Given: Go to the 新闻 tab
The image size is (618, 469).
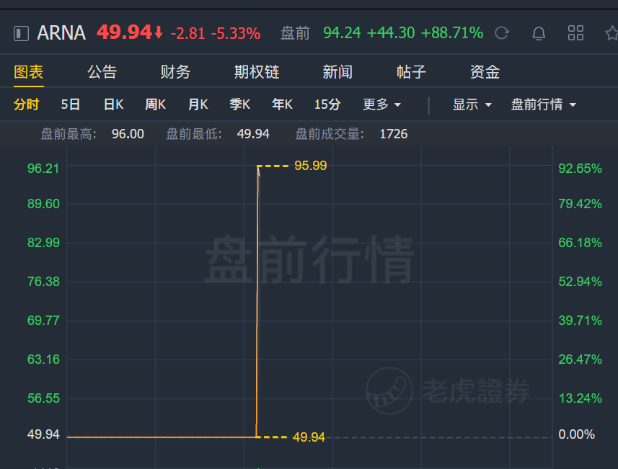Looking at the screenshot, I should pos(337,72).
